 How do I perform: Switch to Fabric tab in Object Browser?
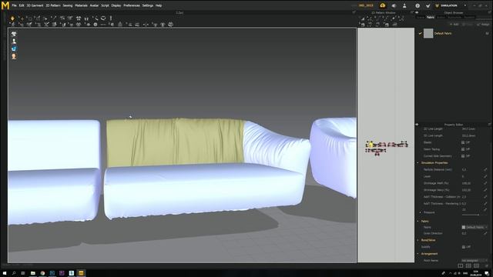431,17
